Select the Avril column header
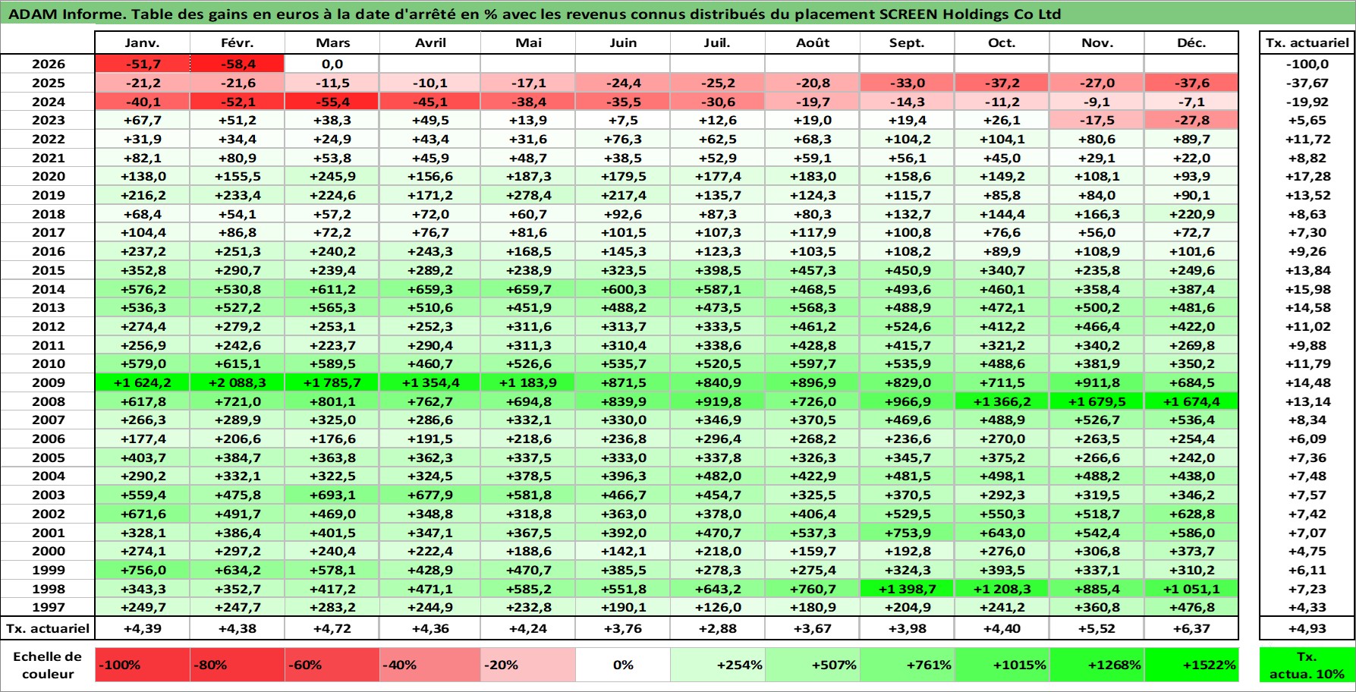 (430, 43)
